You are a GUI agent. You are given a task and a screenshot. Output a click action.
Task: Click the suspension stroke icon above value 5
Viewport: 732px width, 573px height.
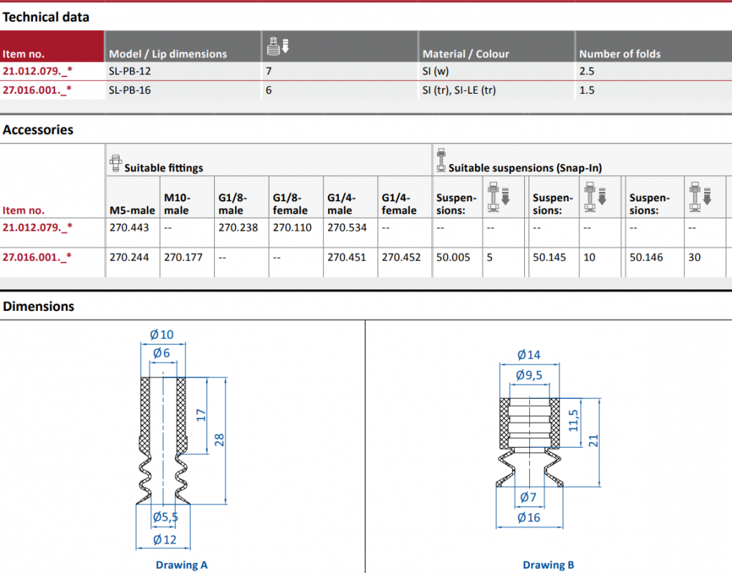[499, 196]
